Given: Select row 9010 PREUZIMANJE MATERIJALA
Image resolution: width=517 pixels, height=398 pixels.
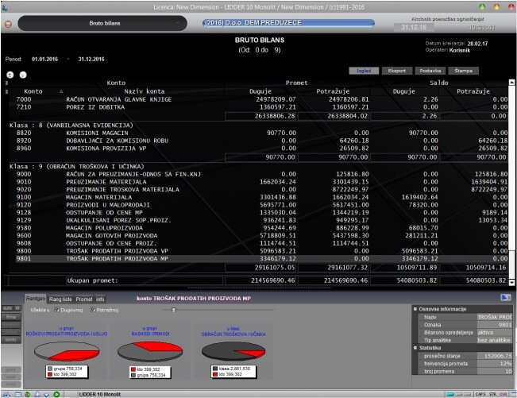Looking at the screenshot, I should tap(261, 182).
